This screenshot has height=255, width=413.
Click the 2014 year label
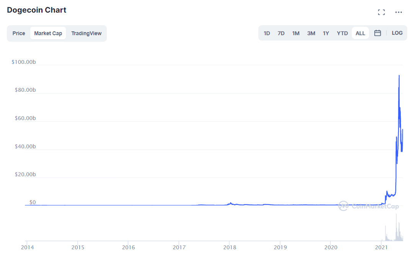click(x=28, y=247)
